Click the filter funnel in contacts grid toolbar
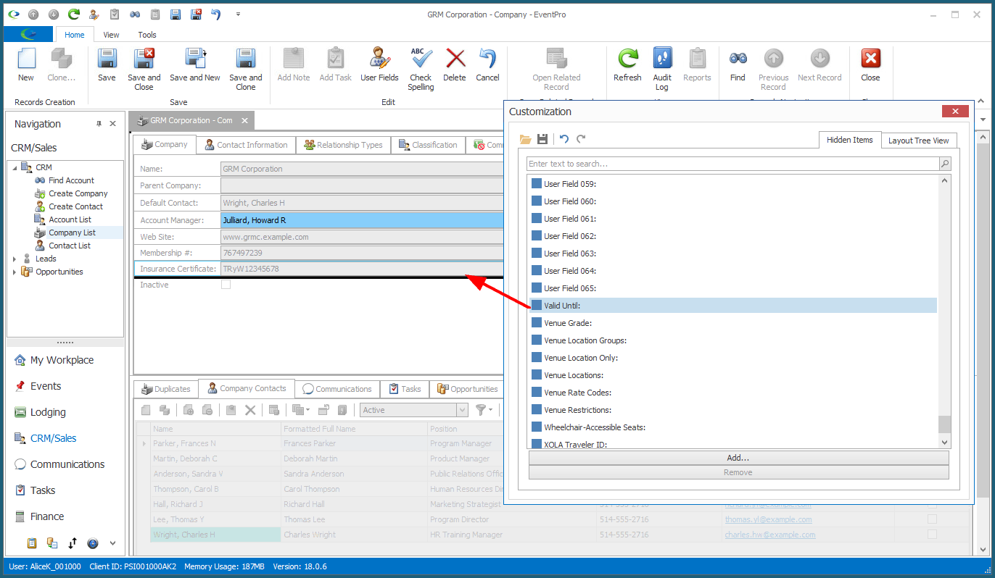The width and height of the screenshot is (995, 578). (480, 410)
